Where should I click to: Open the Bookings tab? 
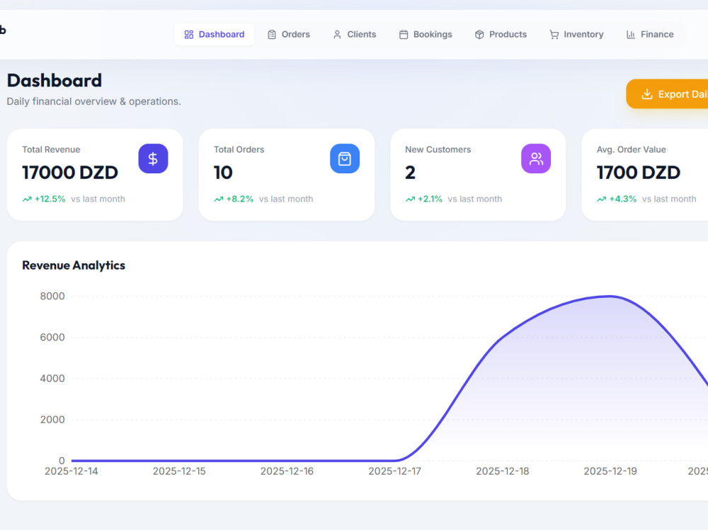coord(426,34)
